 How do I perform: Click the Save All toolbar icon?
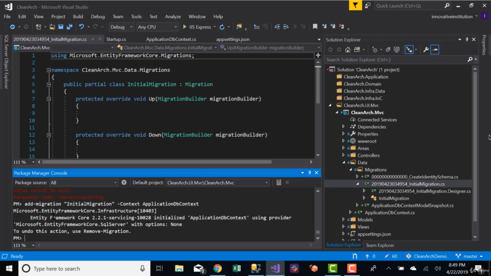pos(69,27)
